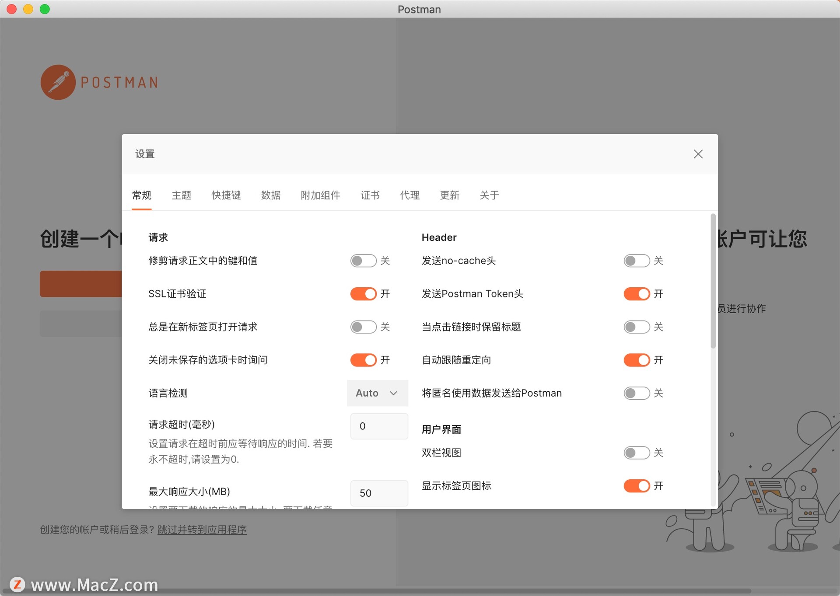Click the 最大响应大小(MB) input field
Image resolution: width=840 pixels, height=596 pixels.
(379, 493)
